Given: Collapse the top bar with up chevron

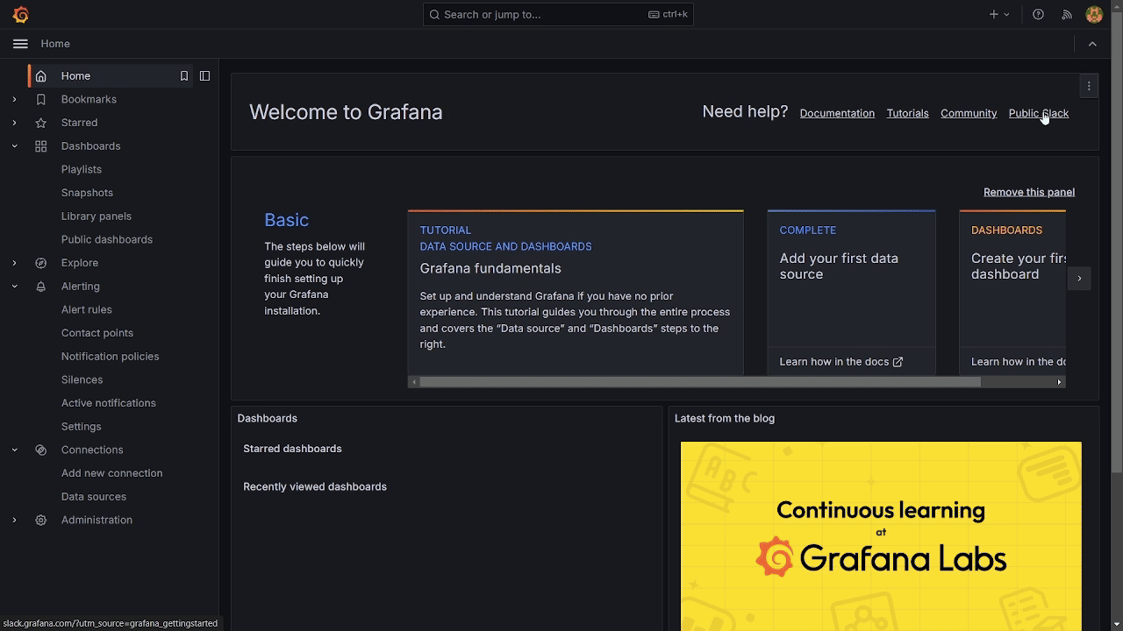Looking at the screenshot, I should pos(1092,44).
